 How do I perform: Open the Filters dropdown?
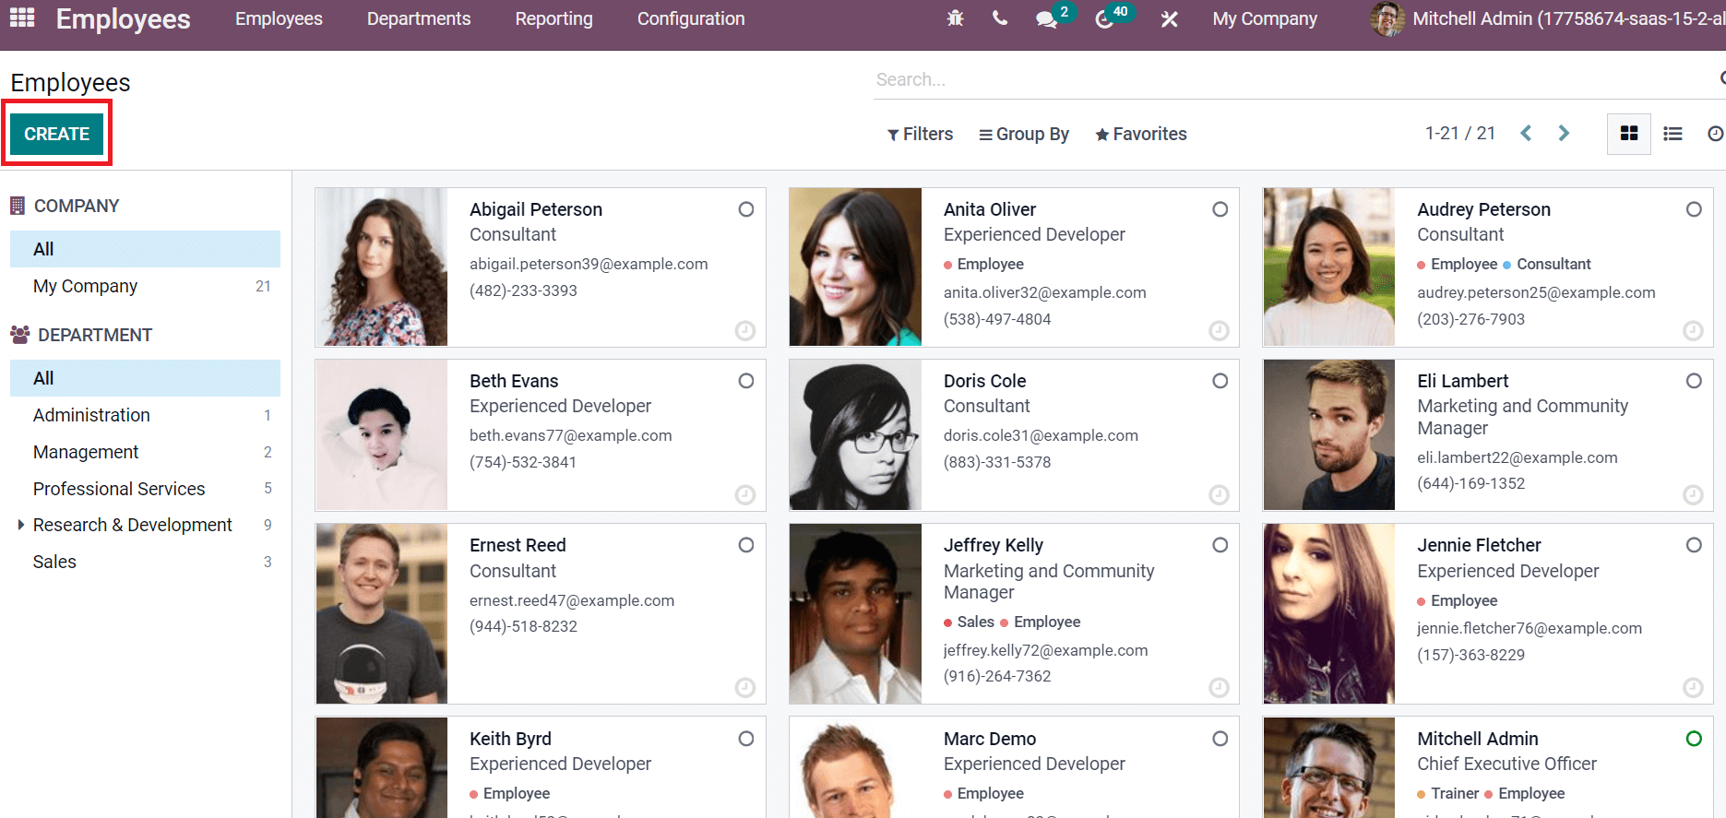pyautogui.click(x=920, y=134)
